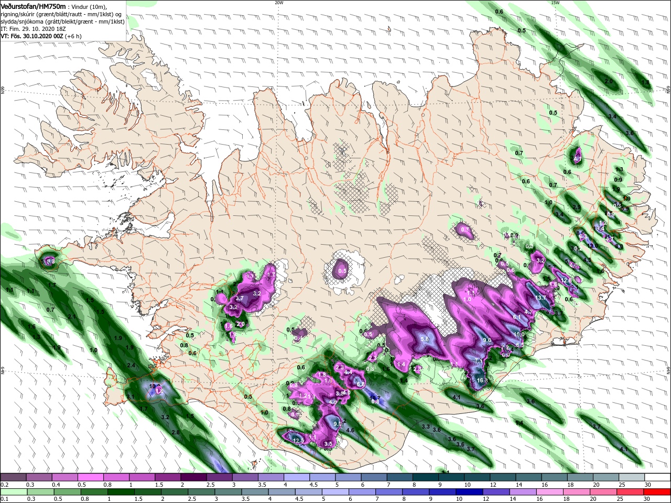Screen dimensions: 671x503
Task: Click the 2.8 value off the southwest coast
Action: tap(176, 432)
